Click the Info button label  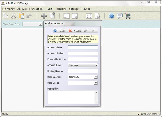point(63,31)
